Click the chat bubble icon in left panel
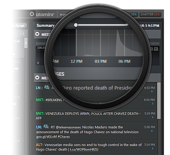This screenshot has height=155, width=170. pyautogui.click(x=22, y=33)
